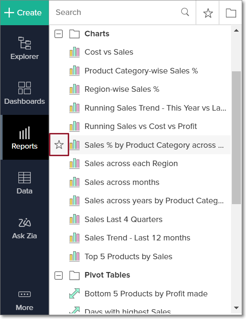Collapse the Charts folder

(59, 34)
